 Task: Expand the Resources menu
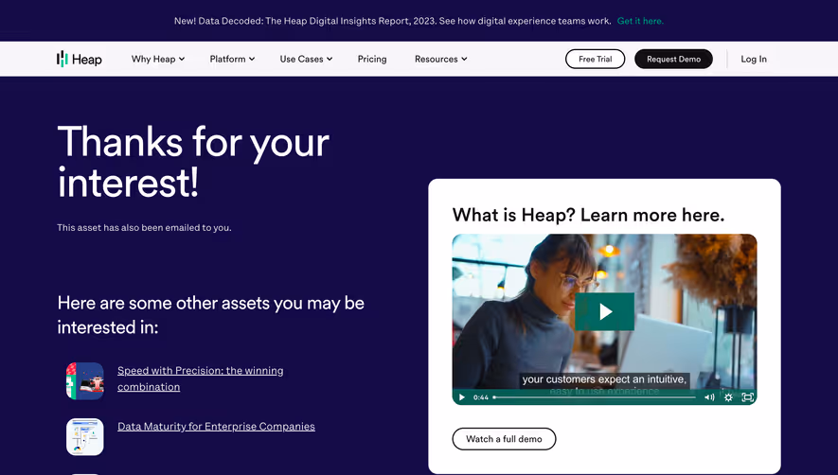pyautogui.click(x=441, y=59)
